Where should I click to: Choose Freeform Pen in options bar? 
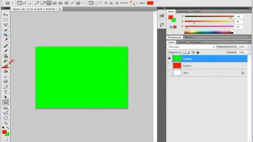click(43, 3)
